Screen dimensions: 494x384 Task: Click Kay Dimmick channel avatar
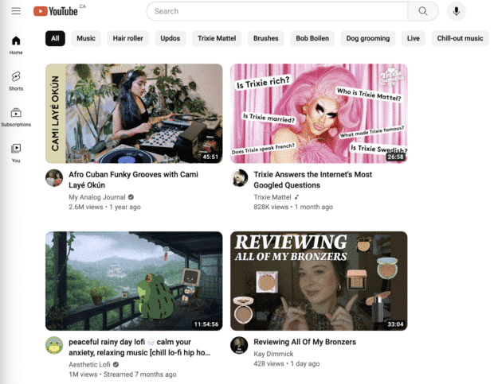click(x=239, y=345)
